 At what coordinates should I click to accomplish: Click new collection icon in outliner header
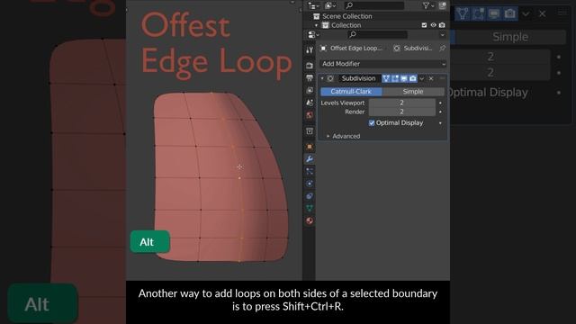point(442,5)
